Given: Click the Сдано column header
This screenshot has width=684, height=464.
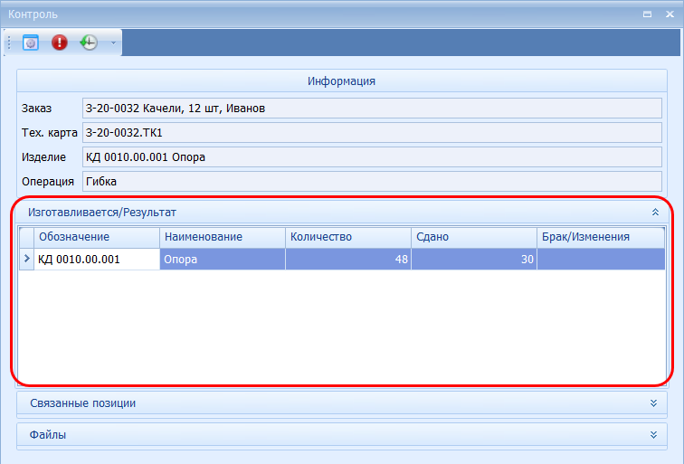Looking at the screenshot, I should pyautogui.click(x=473, y=237).
